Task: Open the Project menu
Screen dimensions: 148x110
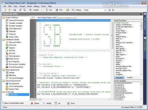Action: click(22, 6)
